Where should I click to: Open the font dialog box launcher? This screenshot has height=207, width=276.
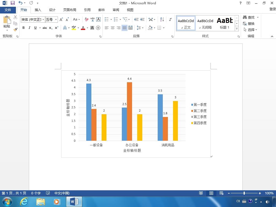click(x=100, y=36)
